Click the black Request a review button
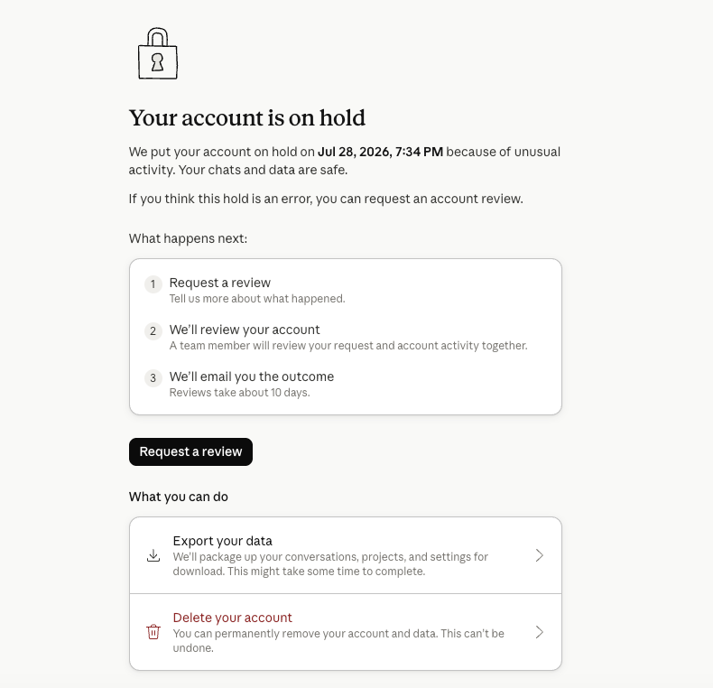The image size is (713, 688). [190, 451]
